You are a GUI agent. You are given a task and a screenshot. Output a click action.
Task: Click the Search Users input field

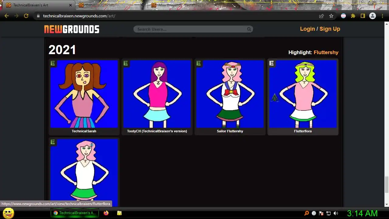(x=190, y=29)
